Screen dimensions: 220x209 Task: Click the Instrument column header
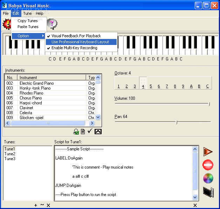click(51, 78)
